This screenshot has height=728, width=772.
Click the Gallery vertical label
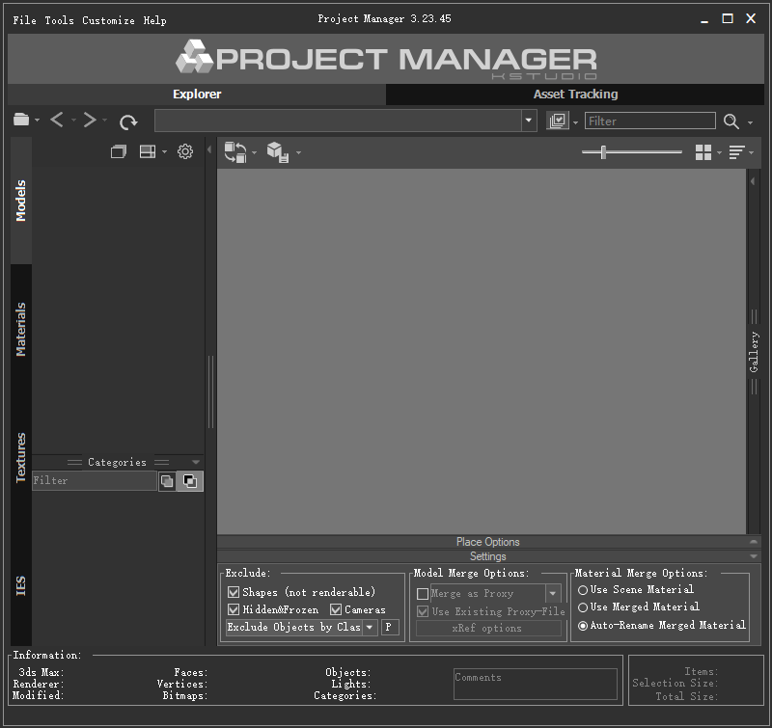coord(754,352)
